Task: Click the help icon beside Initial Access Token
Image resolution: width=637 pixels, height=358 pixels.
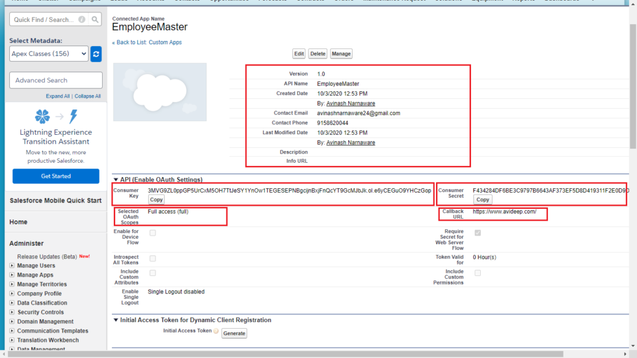Action: pyautogui.click(x=216, y=331)
